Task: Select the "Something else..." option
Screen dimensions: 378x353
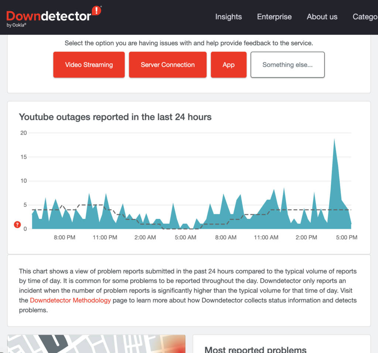Action: [x=288, y=65]
